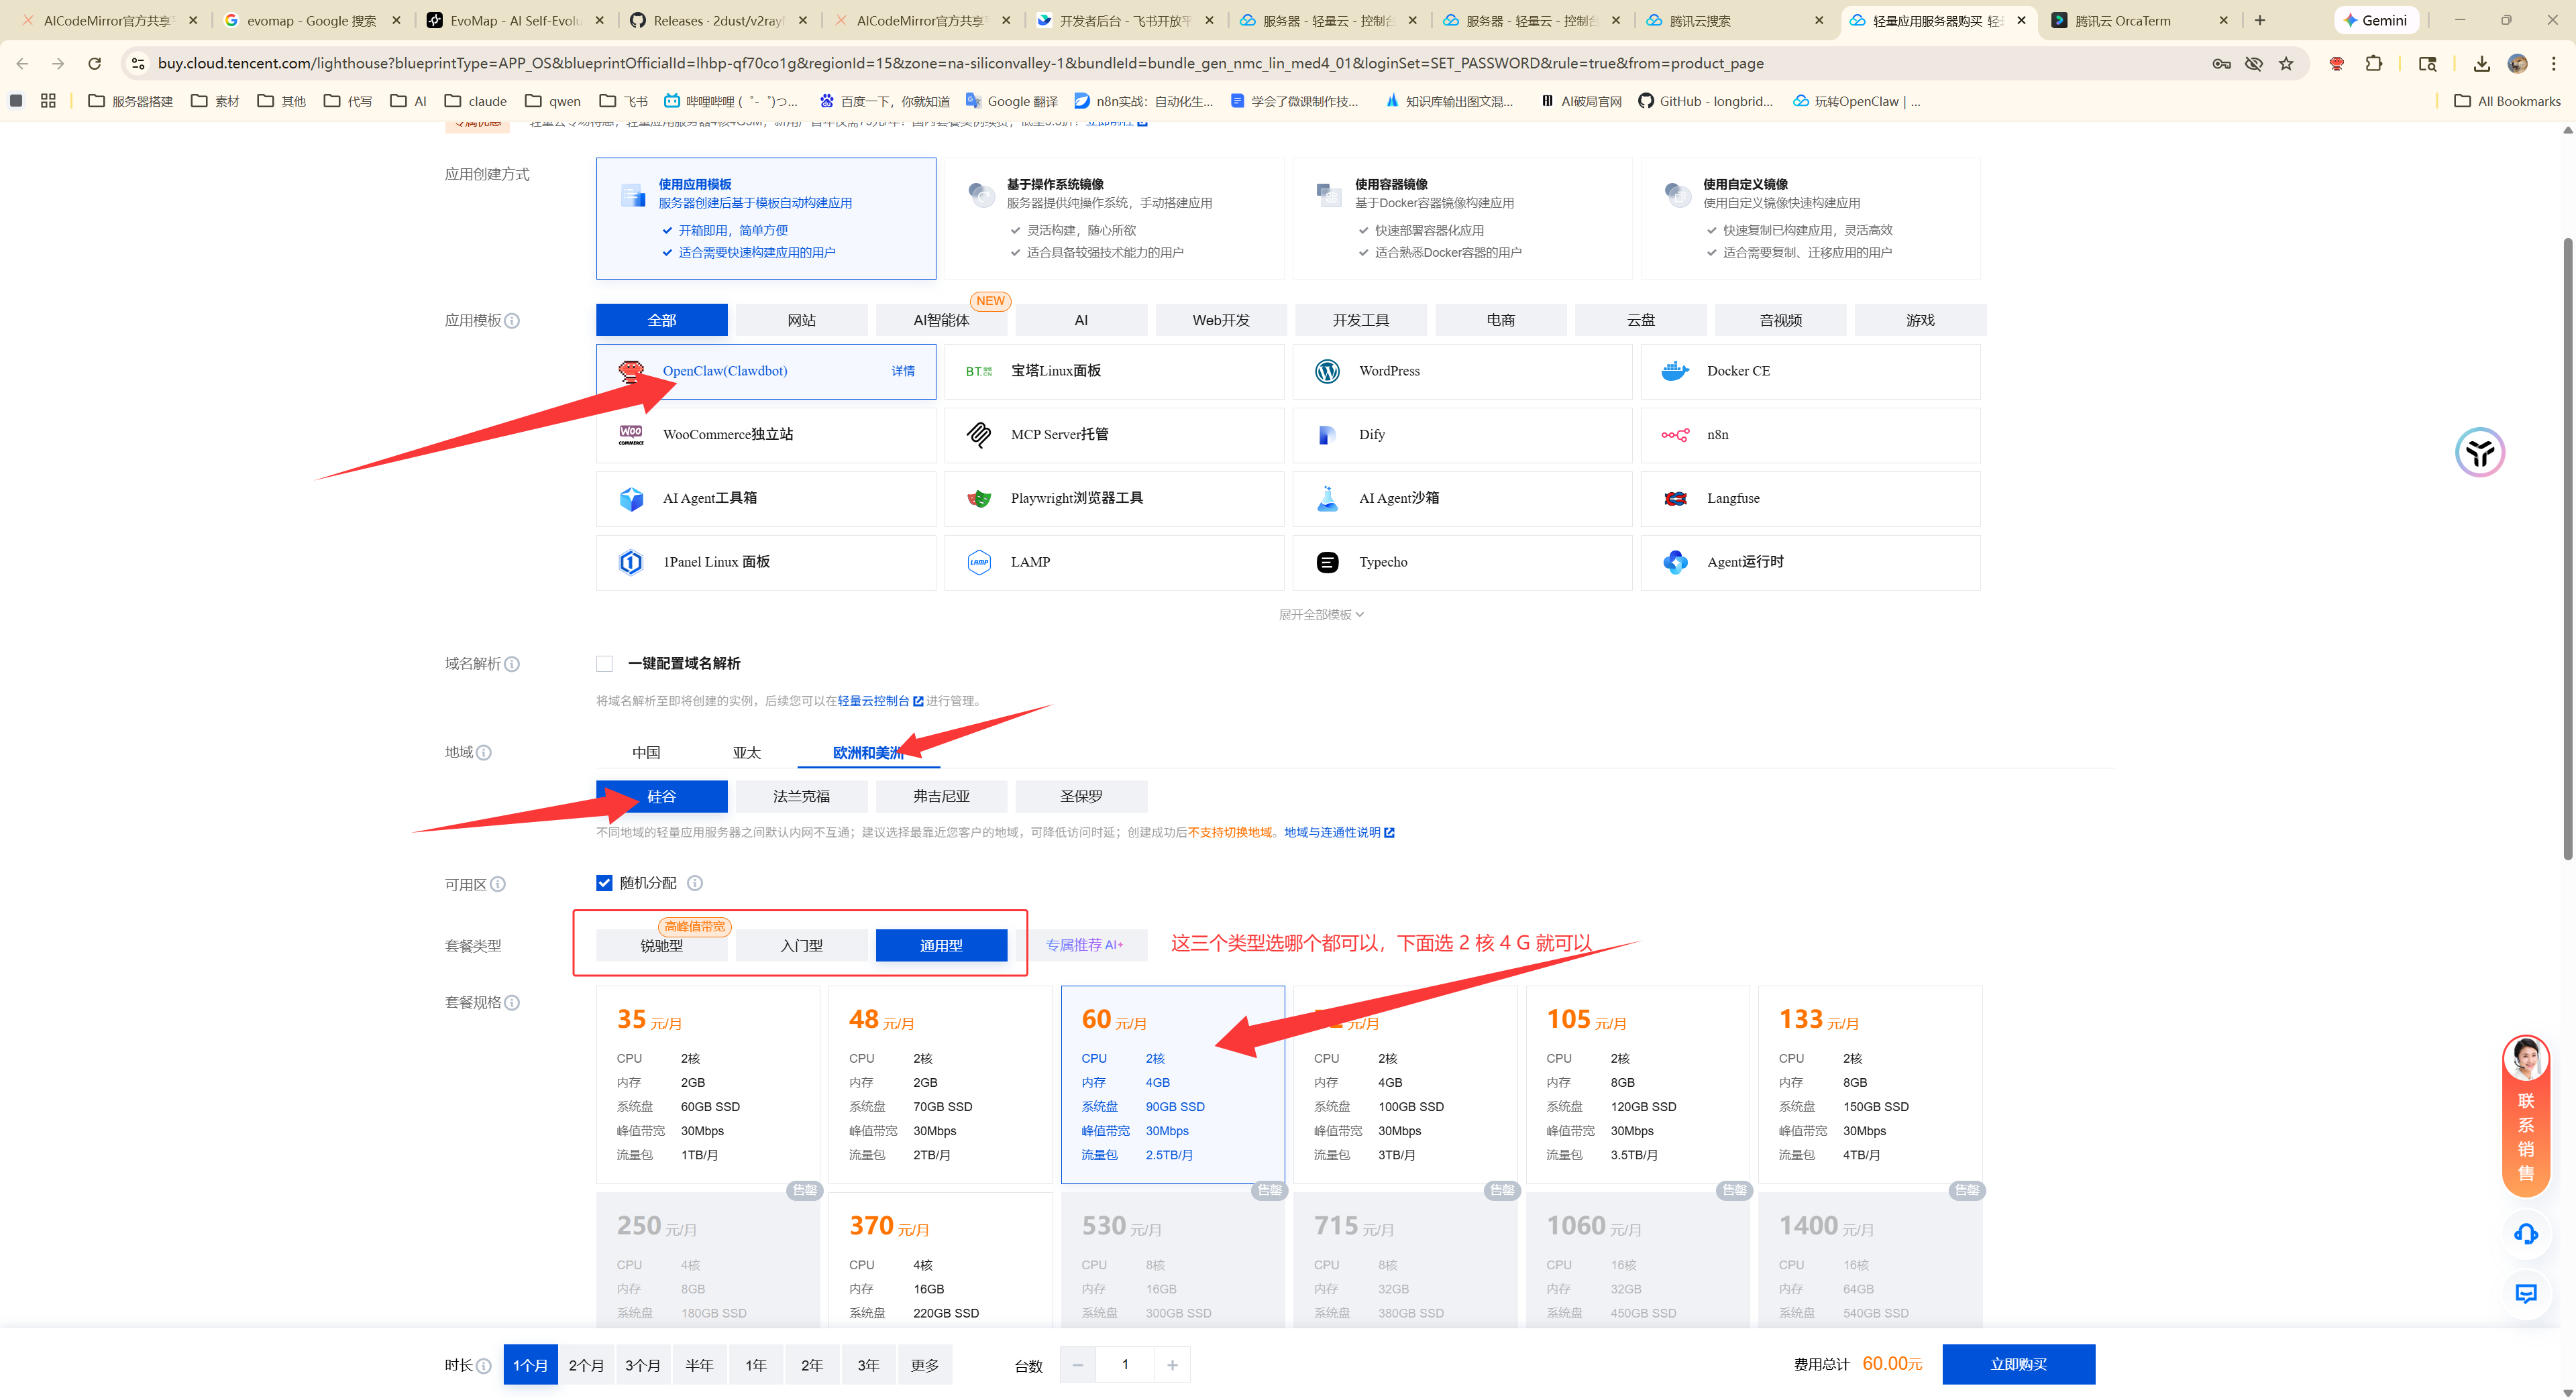Image resolution: width=2576 pixels, height=1400 pixels.
Task: Select the 使用容器镜像 creation method
Action: [x=1462, y=218]
